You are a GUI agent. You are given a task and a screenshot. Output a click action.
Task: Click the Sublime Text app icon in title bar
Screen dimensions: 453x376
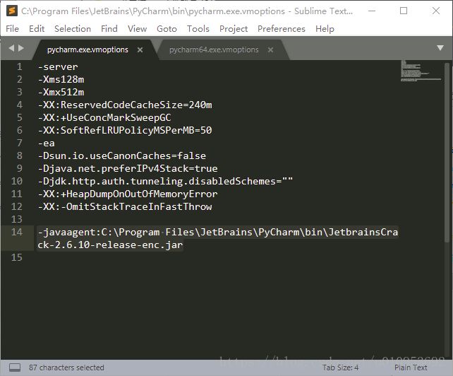[x=11, y=11]
